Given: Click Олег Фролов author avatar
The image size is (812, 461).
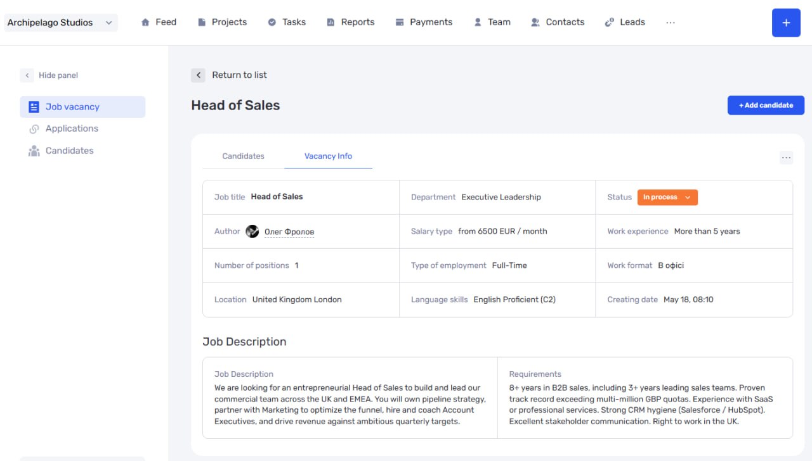Looking at the screenshot, I should click(252, 231).
